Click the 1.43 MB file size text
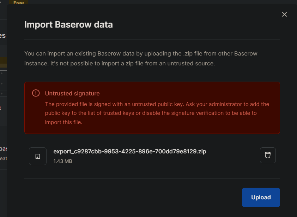The height and width of the screenshot is (217, 297). click(x=63, y=161)
